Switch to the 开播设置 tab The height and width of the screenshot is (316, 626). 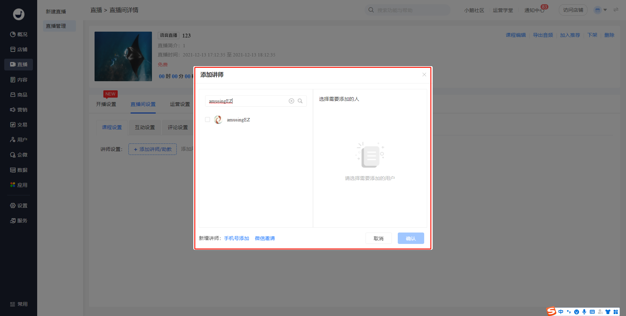coord(106,104)
